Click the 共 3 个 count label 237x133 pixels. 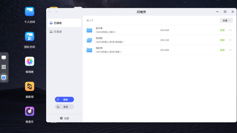90,20
